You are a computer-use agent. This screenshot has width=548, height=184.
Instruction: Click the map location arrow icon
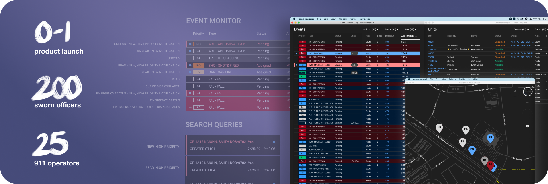pyautogui.click(x=515, y=91)
